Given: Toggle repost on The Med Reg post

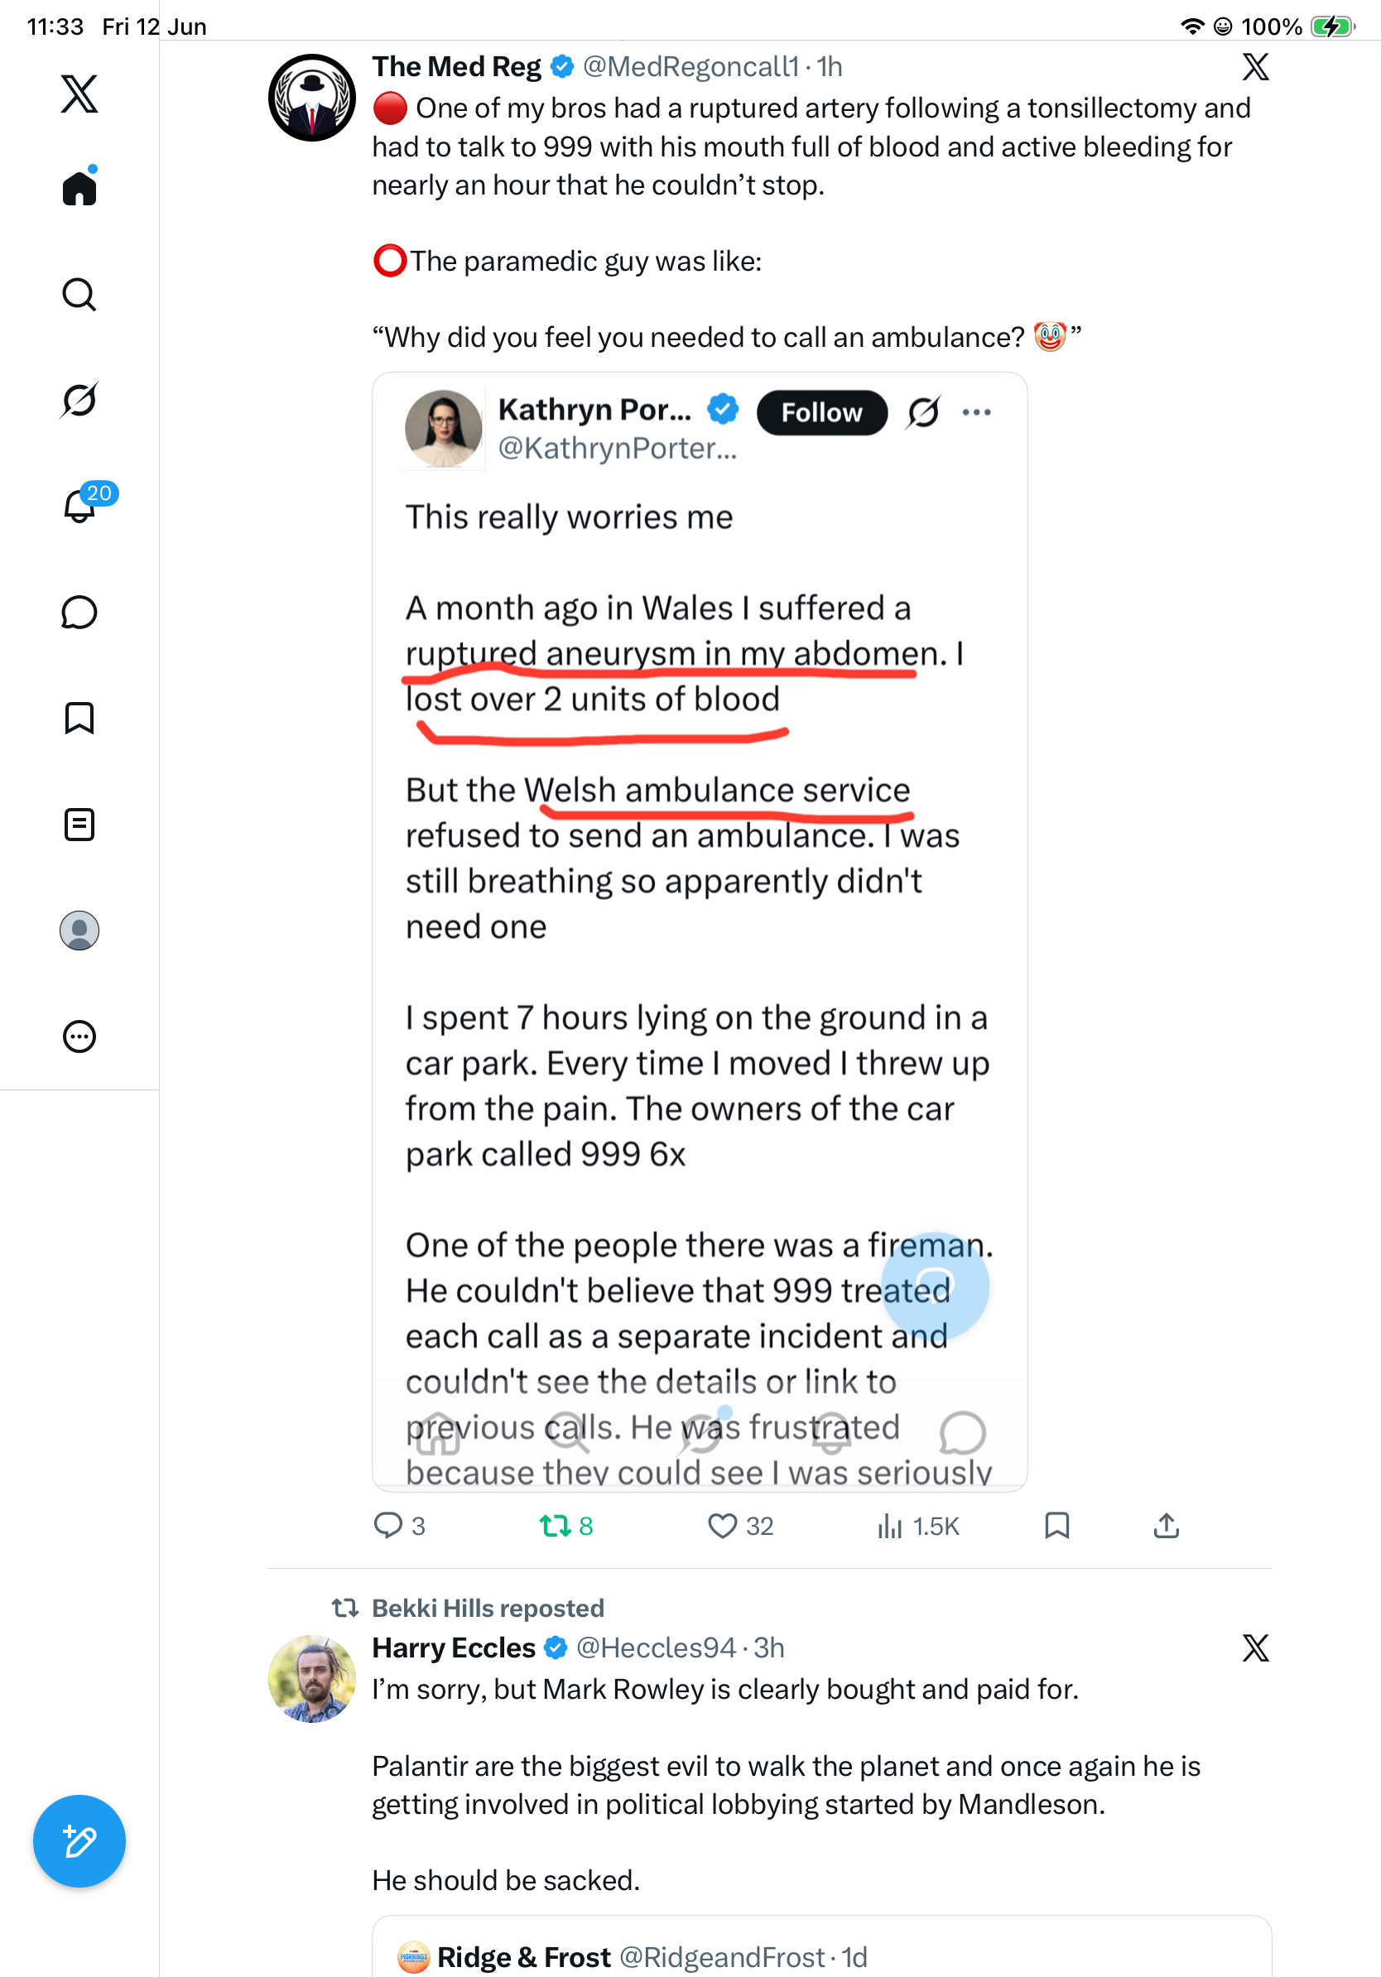Looking at the screenshot, I should [565, 1526].
